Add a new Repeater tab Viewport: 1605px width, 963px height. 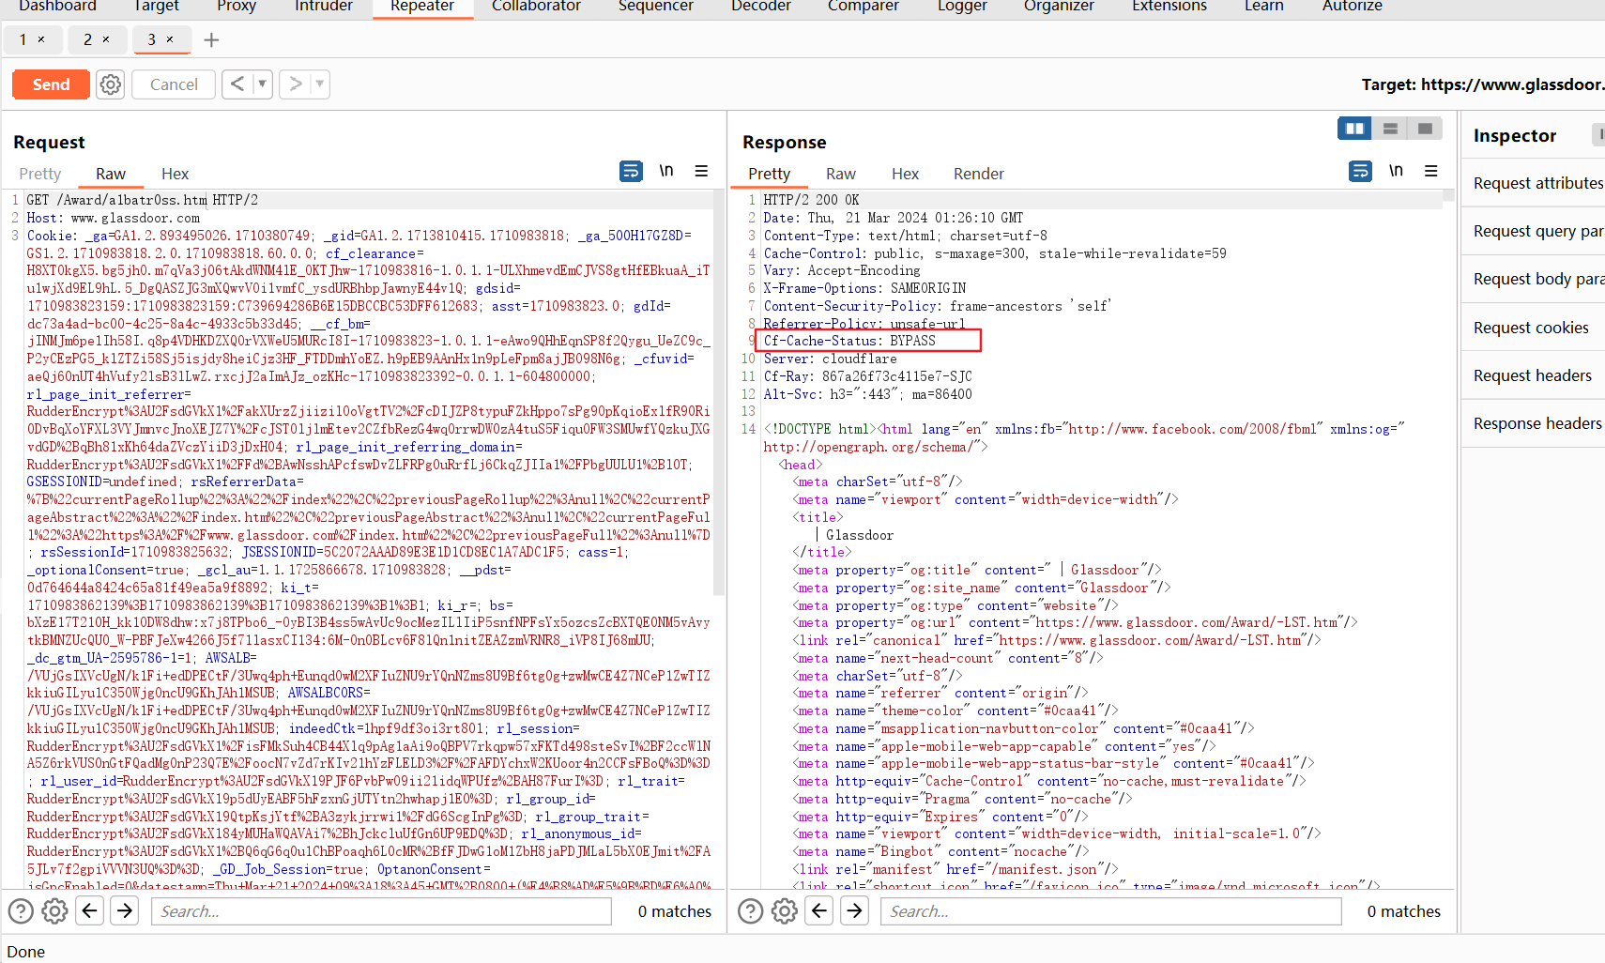pos(211,40)
